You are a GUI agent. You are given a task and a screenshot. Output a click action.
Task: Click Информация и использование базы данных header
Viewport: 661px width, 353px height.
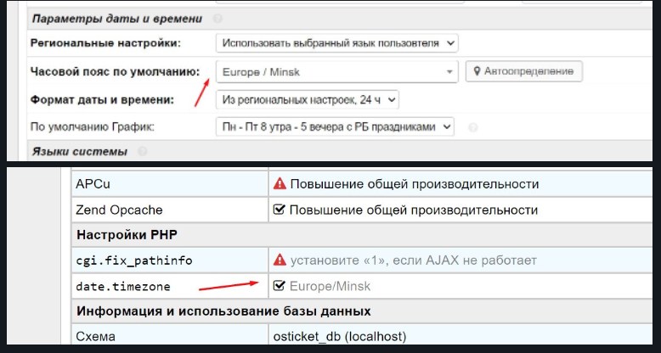(x=223, y=311)
